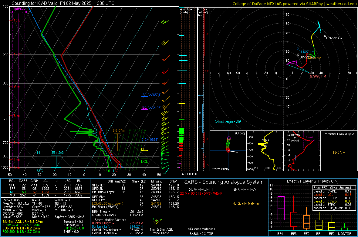Click the 1411m inflow height label
The width and height of the screenshot is (358, 237).
tap(41, 153)
